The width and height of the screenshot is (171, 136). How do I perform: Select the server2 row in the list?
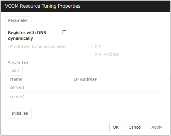(x=18, y=97)
